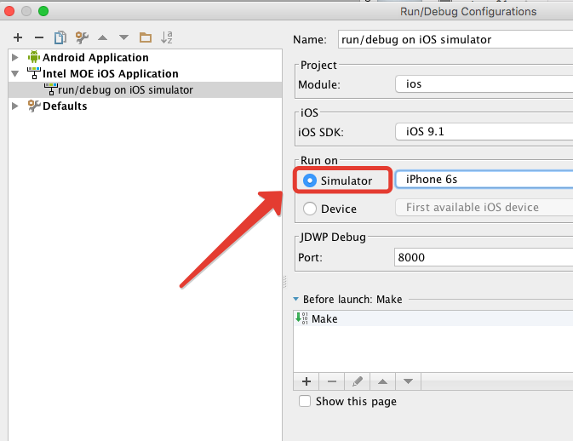573x441 pixels.
Task: Sort configurations alphabetically
Action: 167,37
